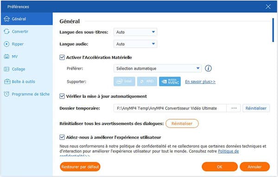Click the Général home icon in sidebar
278x177 pixels.
click(6, 19)
